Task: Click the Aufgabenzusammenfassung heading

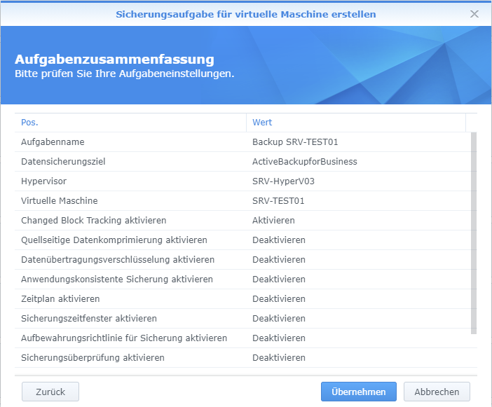Action: (x=114, y=59)
